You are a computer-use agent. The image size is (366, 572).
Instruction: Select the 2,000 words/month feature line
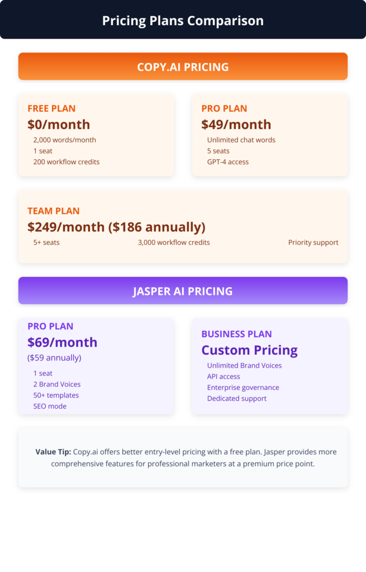[64, 140]
